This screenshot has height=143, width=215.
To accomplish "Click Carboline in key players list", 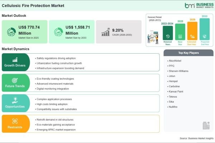I will [174, 87].
